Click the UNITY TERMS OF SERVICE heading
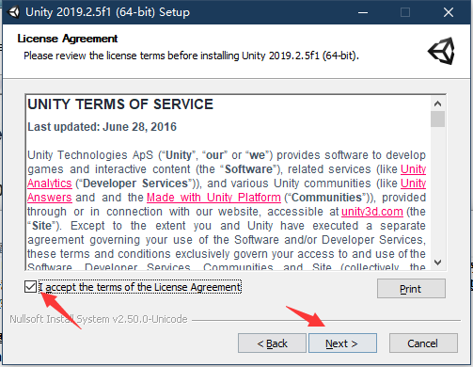The image size is (473, 367). point(120,104)
